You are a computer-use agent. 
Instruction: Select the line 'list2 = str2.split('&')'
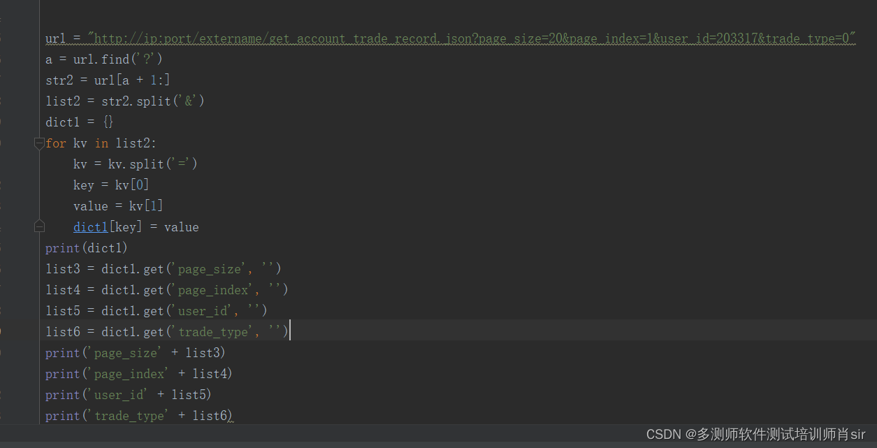(x=125, y=101)
